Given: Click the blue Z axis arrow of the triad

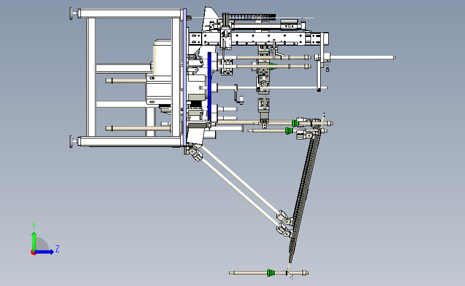Looking at the screenshot, I should coord(44,252).
